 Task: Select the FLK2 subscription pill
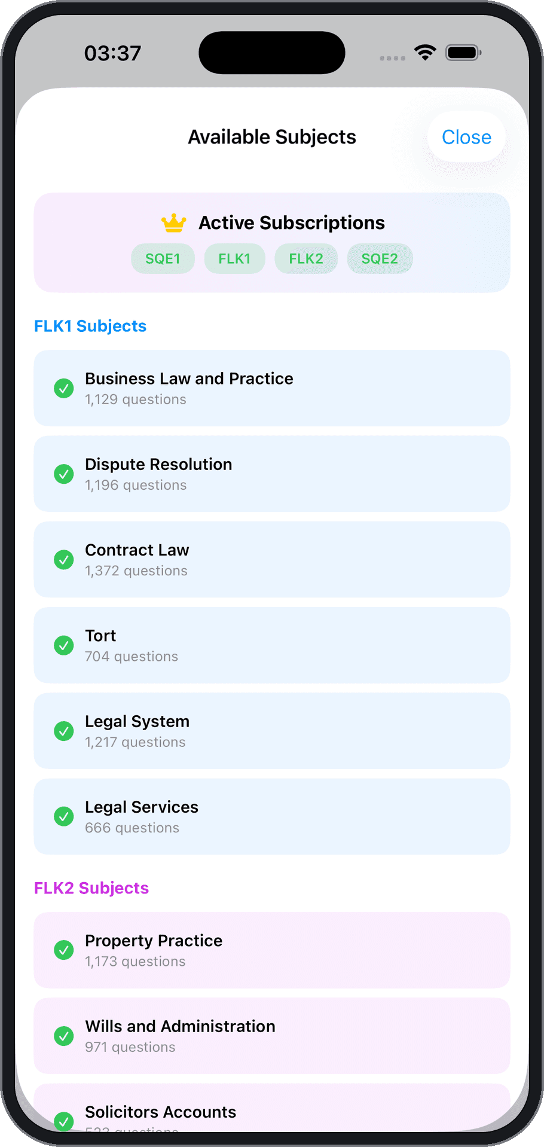[x=306, y=258]
